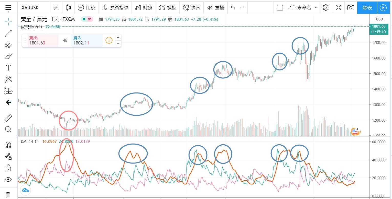
Task: Open the select layout square icon
Action: tap(280, 8)
